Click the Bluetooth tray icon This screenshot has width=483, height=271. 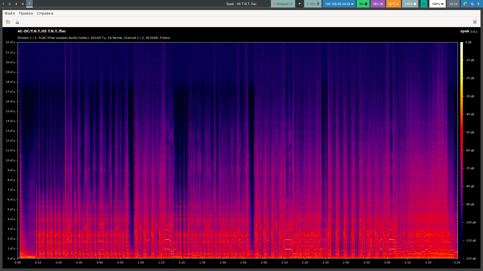click(478, 4)
